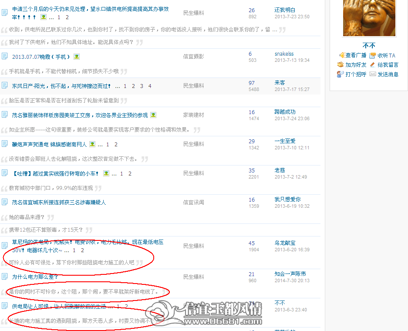Click thread document icon beside '2013.07.07晚霞'
The width and height of the screenshot is (408, 331).
(x=5, y=56)
